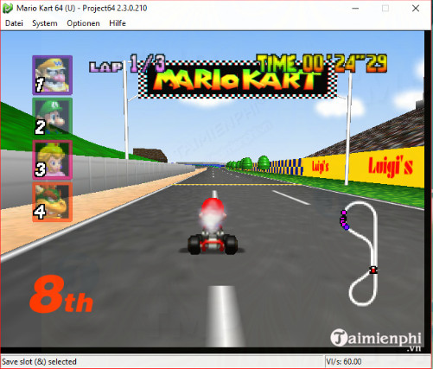Click Peach's 3rd place portrait

click(52, 159)
